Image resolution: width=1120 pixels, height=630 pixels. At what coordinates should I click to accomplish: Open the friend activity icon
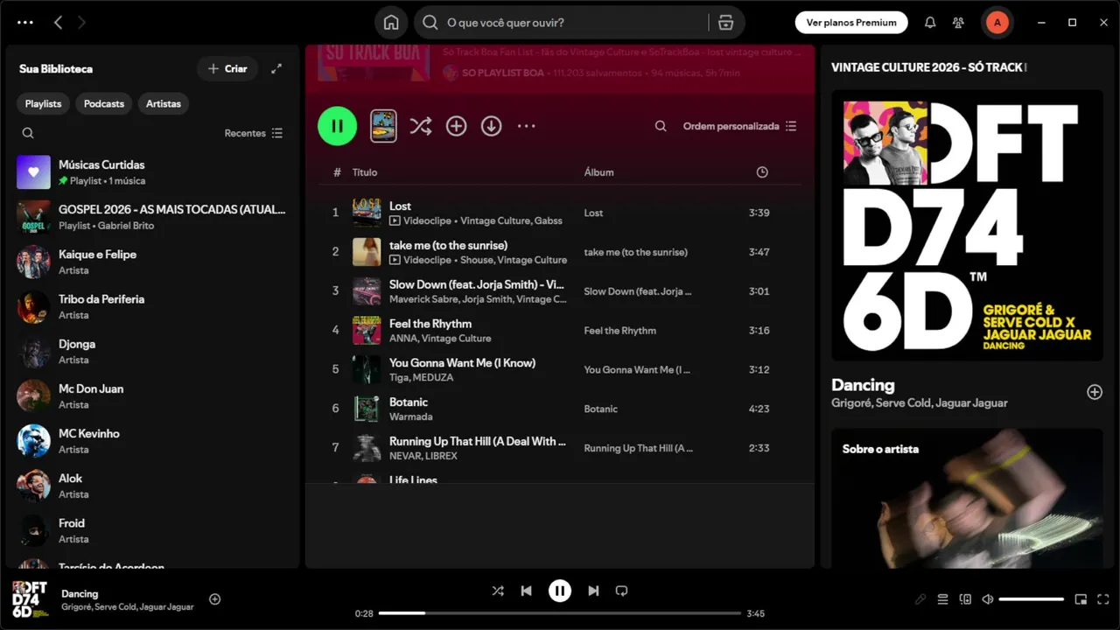pos(959,23)
